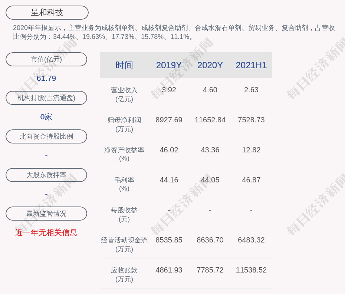Click net profit value 8927.69
The height and width of the screenshot is (294, 345).
(x=169, y=120)
